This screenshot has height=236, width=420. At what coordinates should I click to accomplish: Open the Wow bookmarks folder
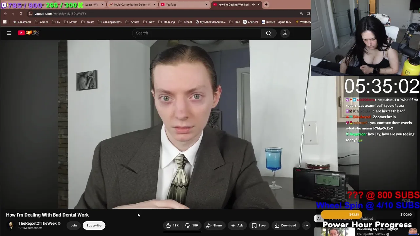point(149,22)
